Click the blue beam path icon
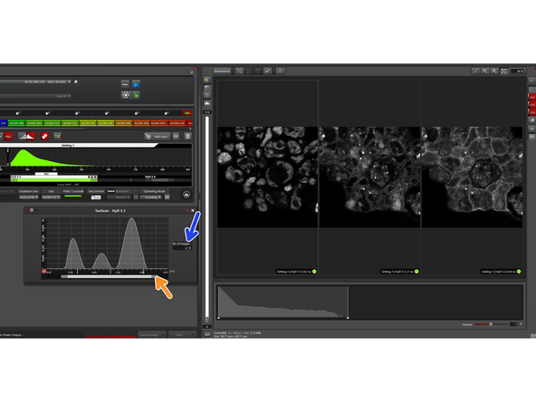The width and height of the screenshot is (536, 402). [136, 83]
